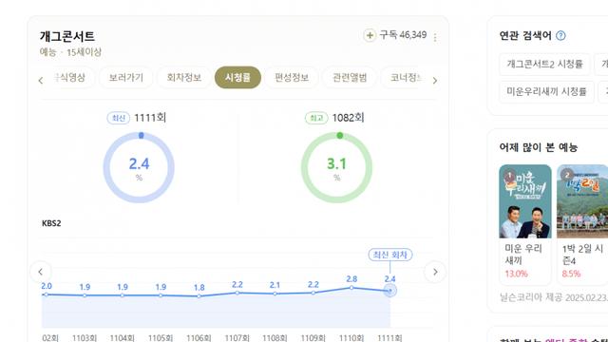Click the 닐슨코리아 제공 source text
This screenshot has width=608, height=342.
pyautogui.click(x=530, y=297)
